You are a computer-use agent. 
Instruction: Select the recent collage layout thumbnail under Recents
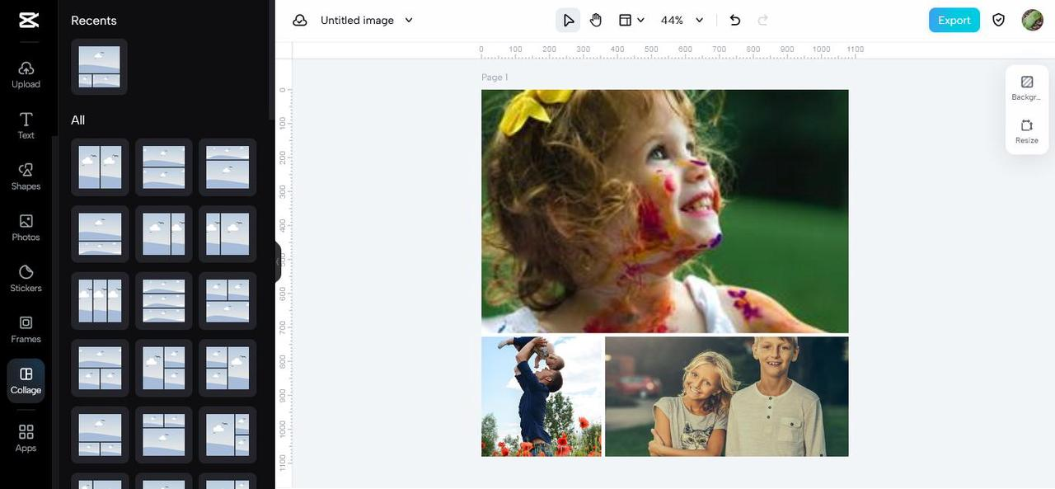100,67
